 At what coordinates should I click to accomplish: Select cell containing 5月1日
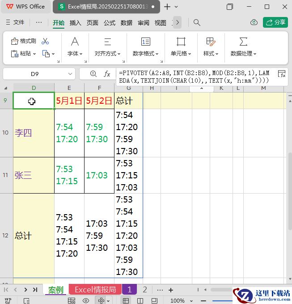coord(69,101)
